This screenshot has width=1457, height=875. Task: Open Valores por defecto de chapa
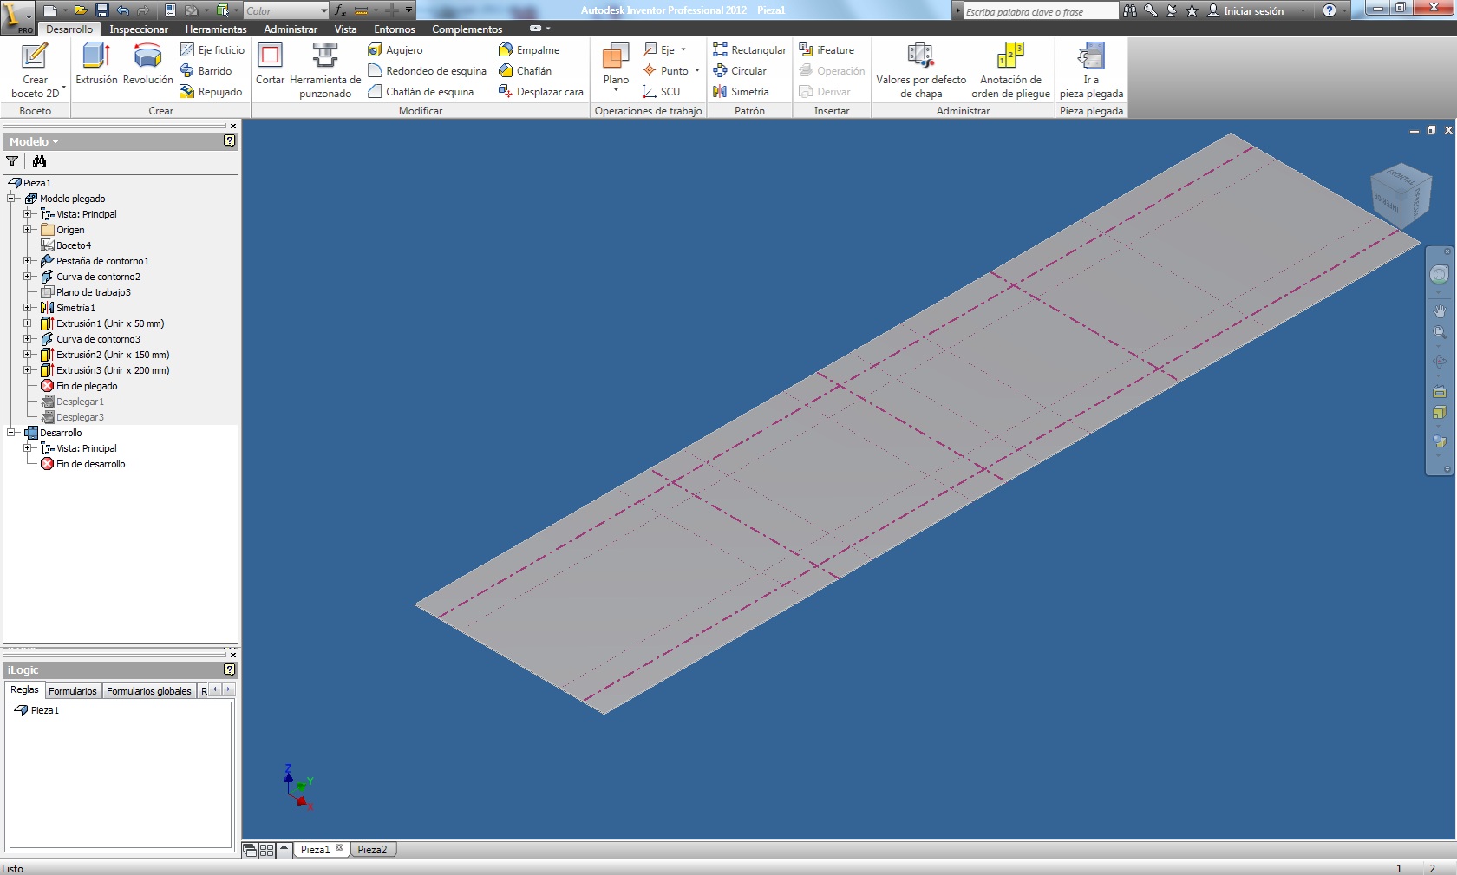pos(921,69)
